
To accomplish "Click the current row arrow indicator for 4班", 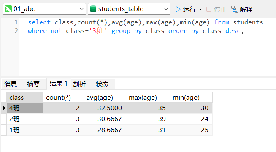I will (x=4, y=108).
